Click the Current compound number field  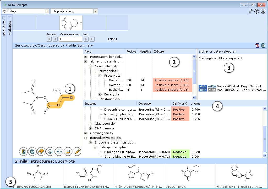tap(70, 39)
